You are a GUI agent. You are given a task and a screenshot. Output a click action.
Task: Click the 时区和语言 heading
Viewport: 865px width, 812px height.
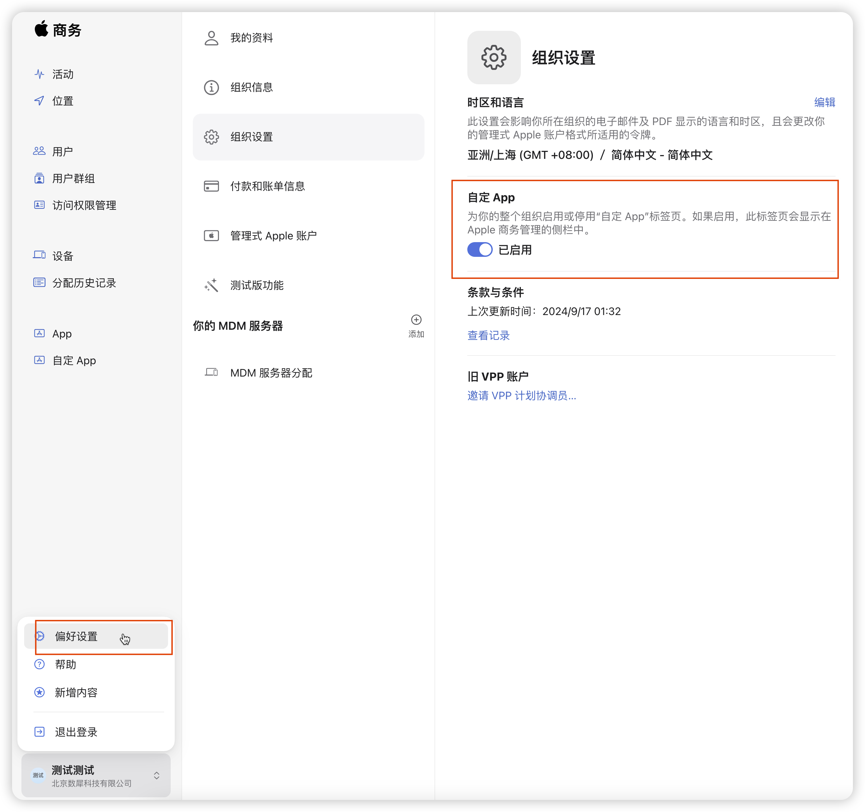(495, 103)
